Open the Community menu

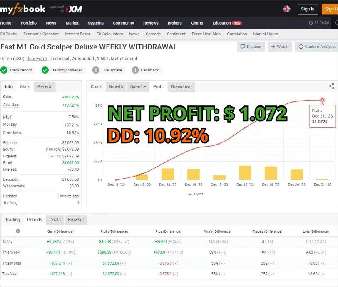pyautogui.click(x=123, y=23)
